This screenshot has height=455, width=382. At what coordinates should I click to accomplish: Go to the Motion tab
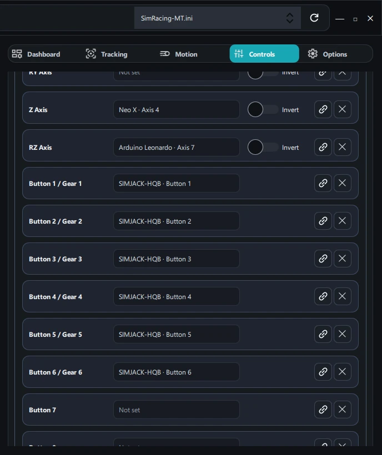pos(179,54)
